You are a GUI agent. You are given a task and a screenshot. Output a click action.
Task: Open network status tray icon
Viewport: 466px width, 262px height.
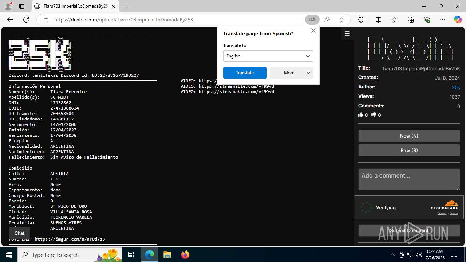(410, 255)
